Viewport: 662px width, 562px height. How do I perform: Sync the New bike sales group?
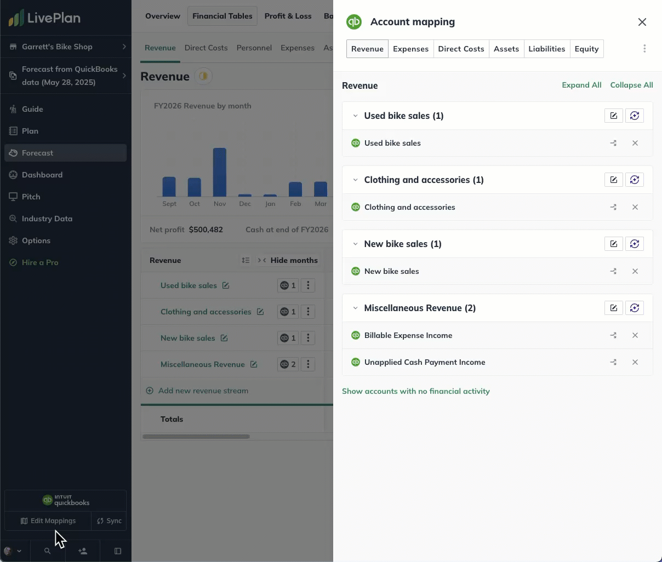point(635,244)
